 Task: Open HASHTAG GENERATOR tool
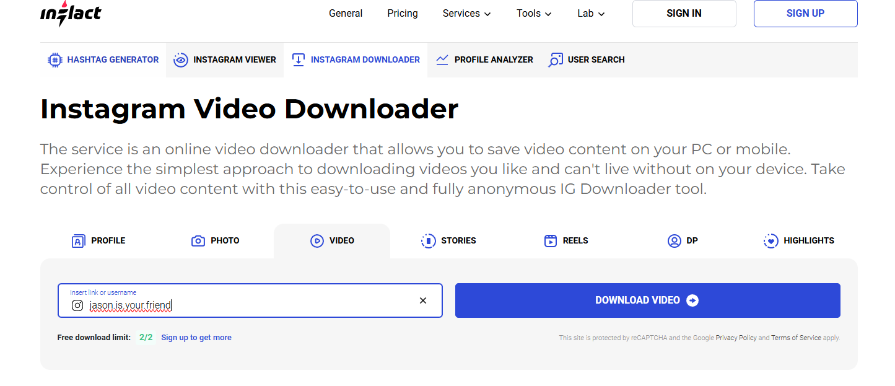(103, 60)
